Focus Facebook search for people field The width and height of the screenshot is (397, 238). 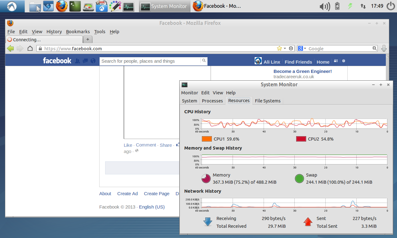[150, 61]
